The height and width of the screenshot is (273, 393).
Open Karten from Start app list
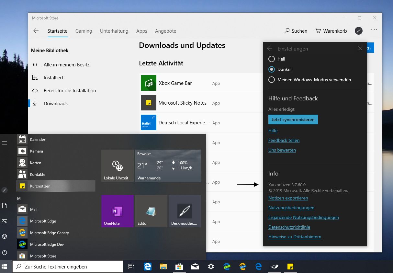(56, 163)
